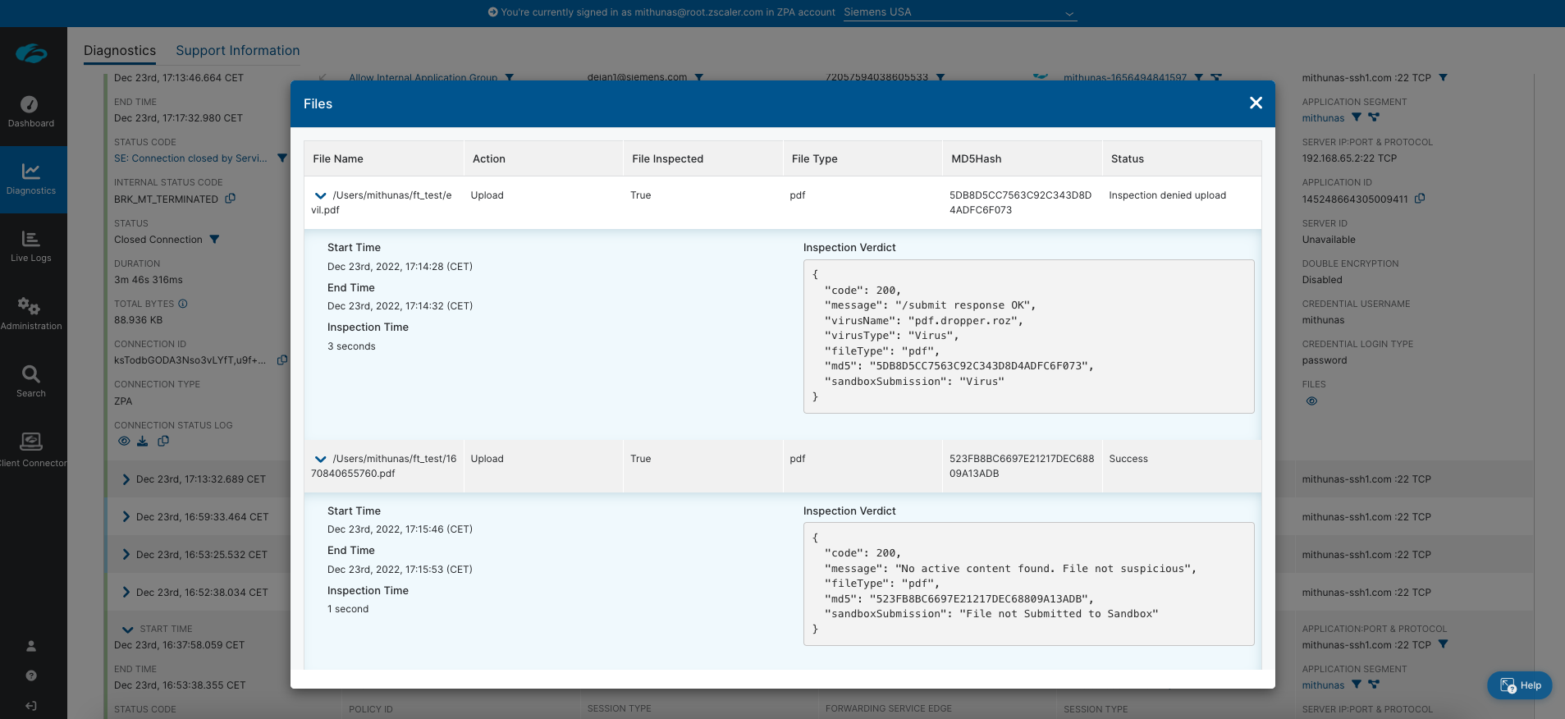Open the mithunas application segment link

coord(1323,118)
